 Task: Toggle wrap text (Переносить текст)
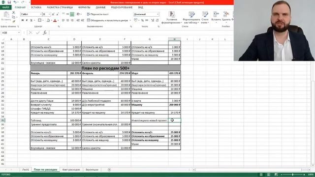(x=98, y=14)
